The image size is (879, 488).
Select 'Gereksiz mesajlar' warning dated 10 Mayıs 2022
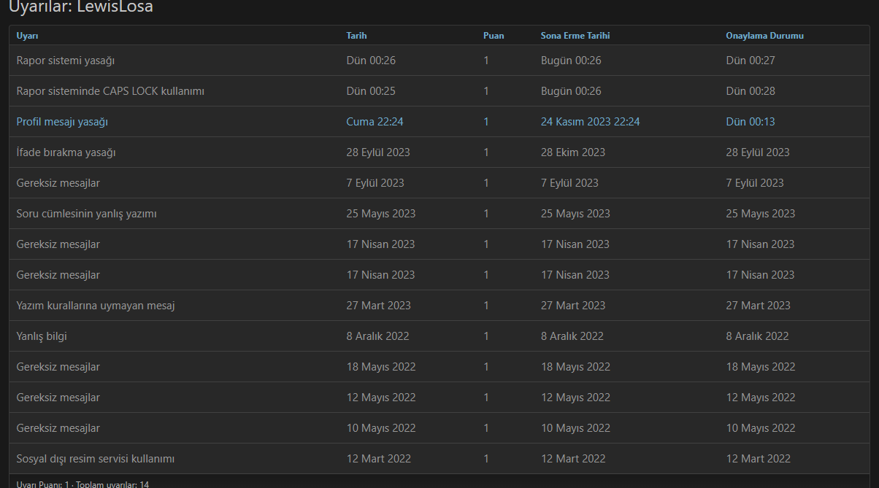[58, 428]
